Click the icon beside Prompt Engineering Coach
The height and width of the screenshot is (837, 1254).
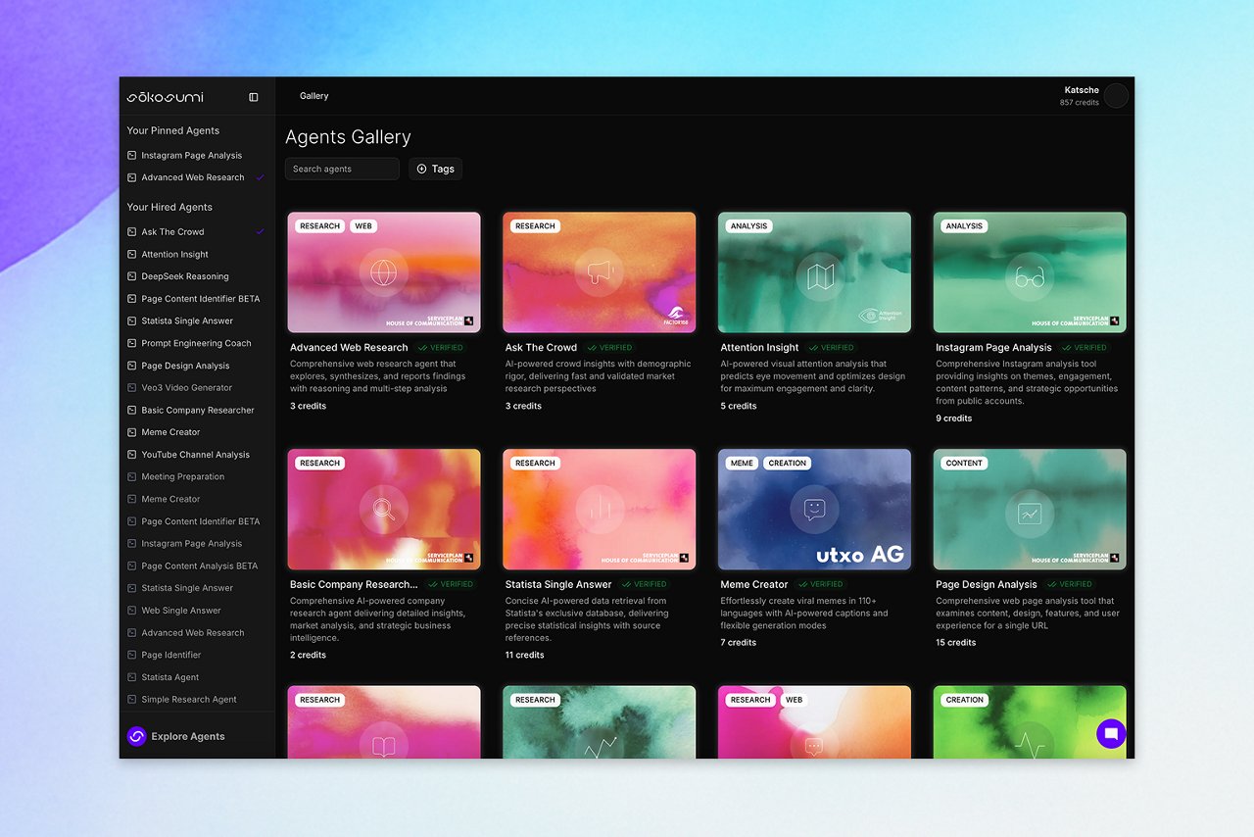[132, 343]
